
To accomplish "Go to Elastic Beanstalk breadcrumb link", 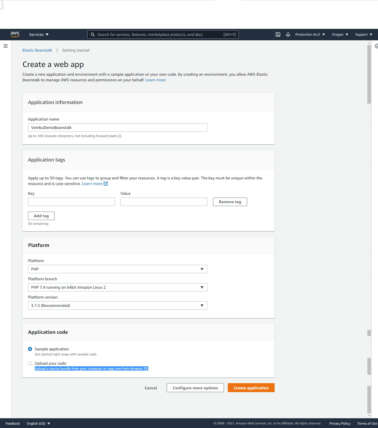I will (x=37, y=50).
